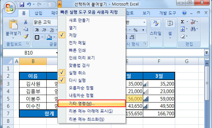Viewport: 212px width, 128px height.
Task: Click the Underline 가 icon
Action: (x=52, y=30)
